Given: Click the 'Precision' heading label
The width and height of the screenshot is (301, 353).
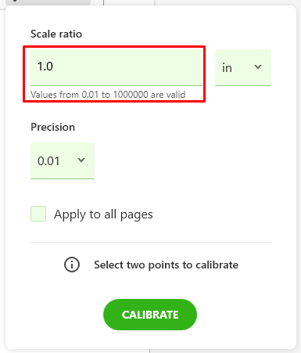Looking at the screenshot, I should (53, 127).
